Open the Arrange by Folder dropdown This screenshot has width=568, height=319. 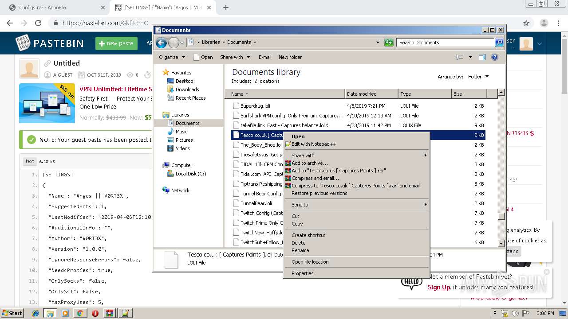(478, 77)
